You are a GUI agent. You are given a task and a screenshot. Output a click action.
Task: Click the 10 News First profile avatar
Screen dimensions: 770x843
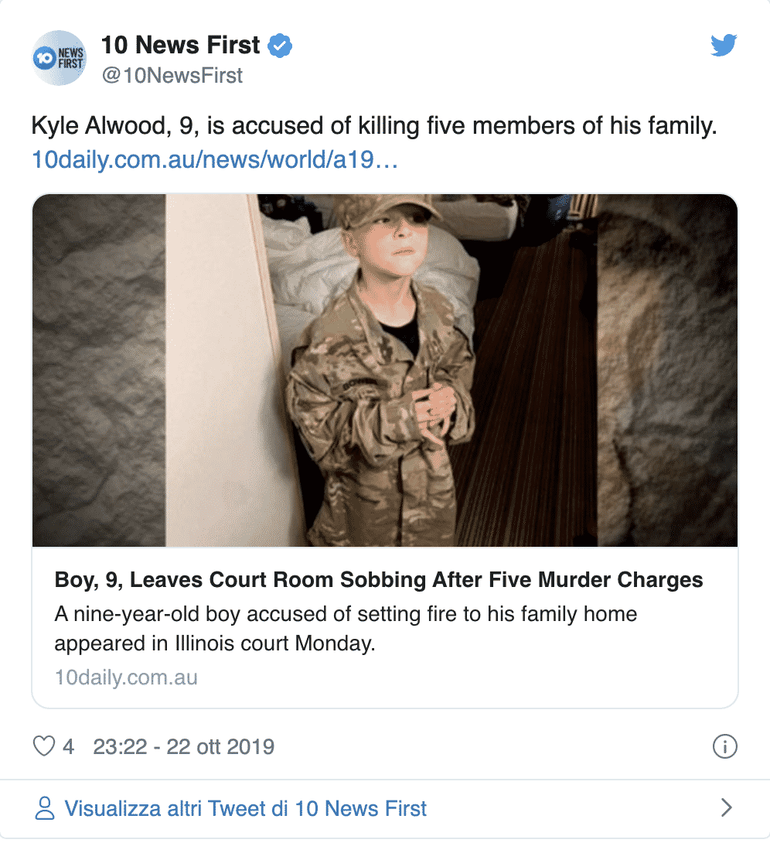click(x=59, y=58)
